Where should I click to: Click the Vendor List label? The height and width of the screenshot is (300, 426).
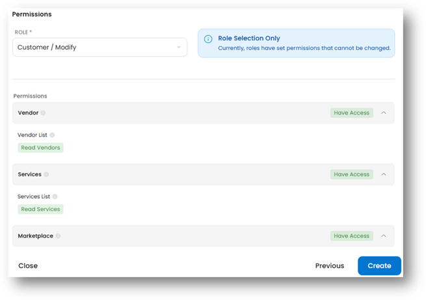click(x=33, y=135)
